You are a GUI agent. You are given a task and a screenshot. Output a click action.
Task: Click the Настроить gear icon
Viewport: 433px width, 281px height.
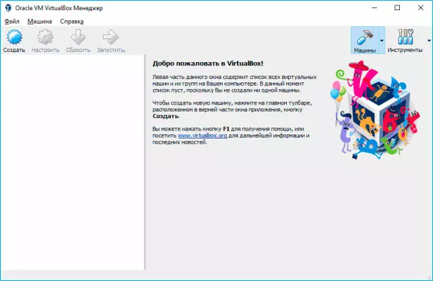(x=45, y=38)
